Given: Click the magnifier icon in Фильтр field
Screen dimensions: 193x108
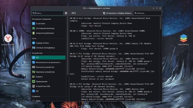Looking at the screenshot, I should pyautogui.click(x=135, y=13).
